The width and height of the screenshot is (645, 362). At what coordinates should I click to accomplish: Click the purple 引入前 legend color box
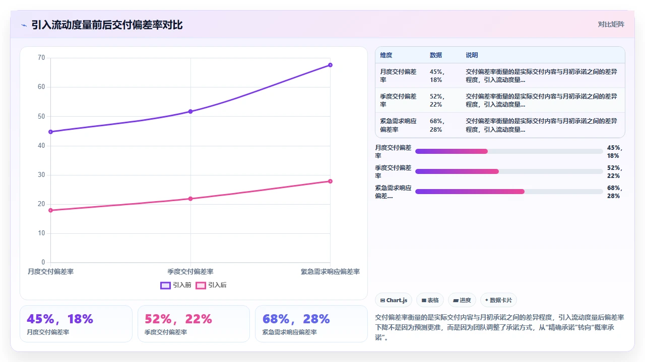165,285
